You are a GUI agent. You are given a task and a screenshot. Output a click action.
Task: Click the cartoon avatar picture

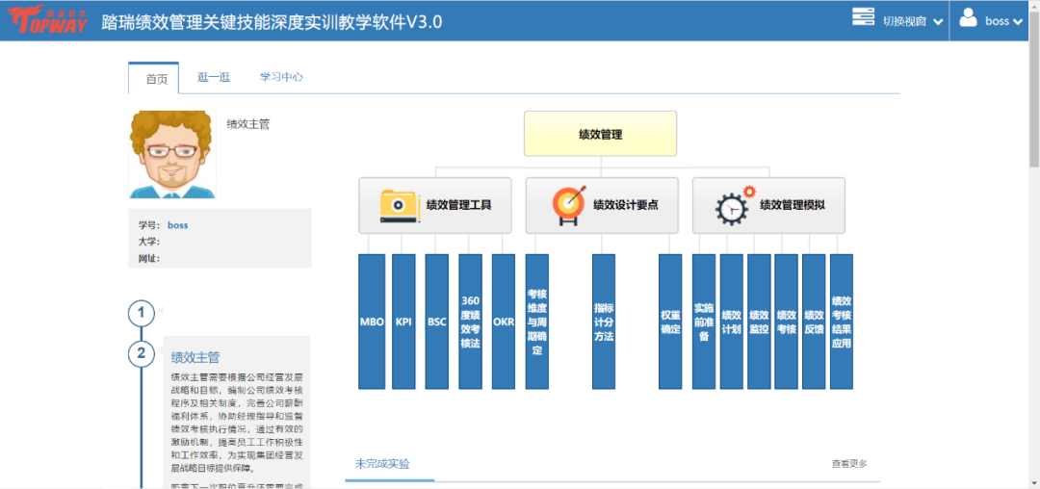point(172,155)
